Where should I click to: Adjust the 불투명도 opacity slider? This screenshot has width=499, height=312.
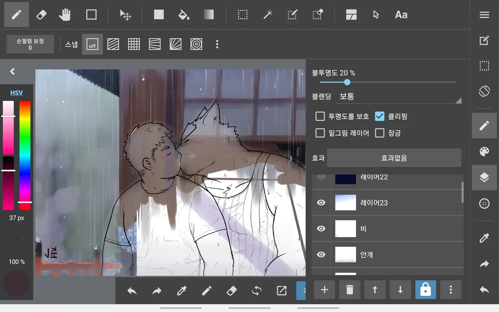tap(347, 82)
